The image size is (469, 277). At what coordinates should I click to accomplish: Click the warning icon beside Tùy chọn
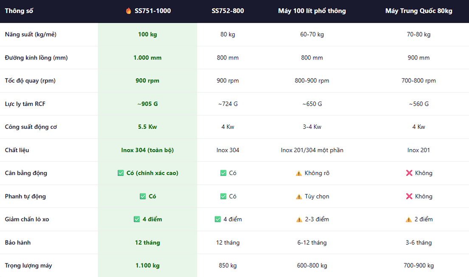(299, 197)
